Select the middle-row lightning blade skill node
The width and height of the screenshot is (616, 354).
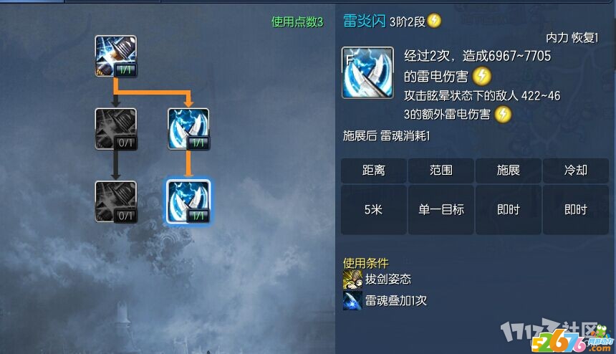(x=188, y=129)
